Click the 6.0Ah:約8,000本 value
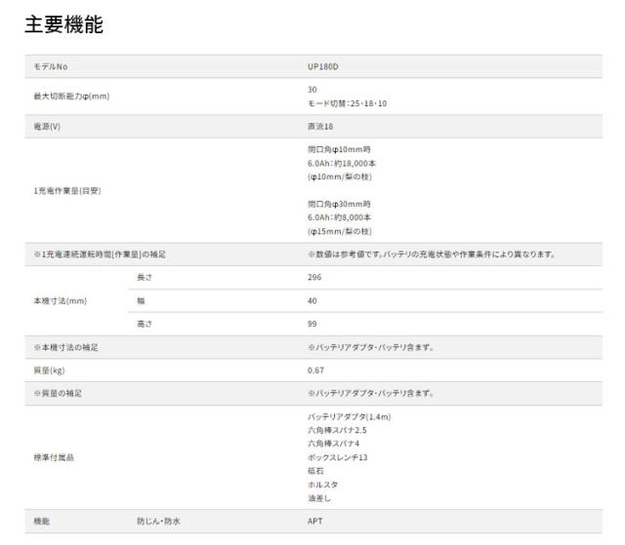Screen dimensions: 625x545 click(x=339, y=217)
